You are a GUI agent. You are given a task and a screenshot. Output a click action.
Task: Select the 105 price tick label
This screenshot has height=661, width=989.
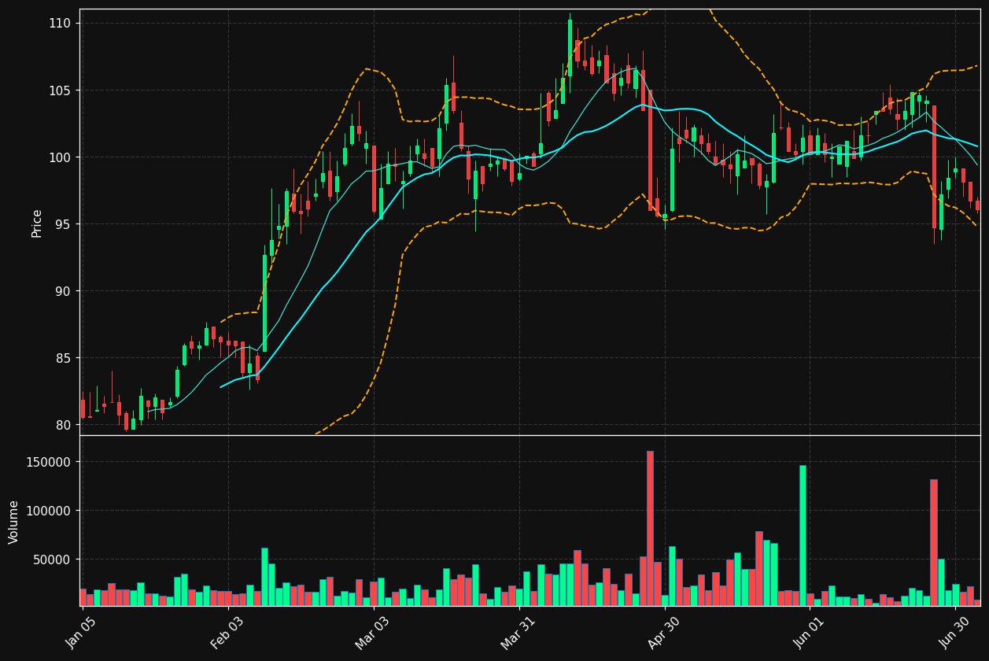pos(59,90)
